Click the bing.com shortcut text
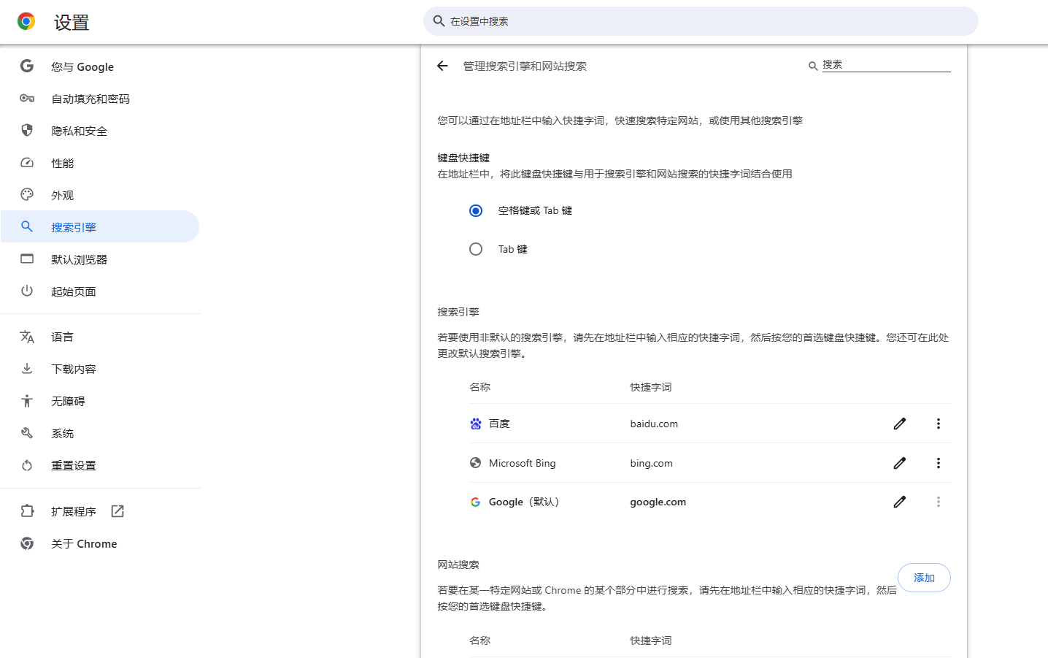 [x=652, y=463]
